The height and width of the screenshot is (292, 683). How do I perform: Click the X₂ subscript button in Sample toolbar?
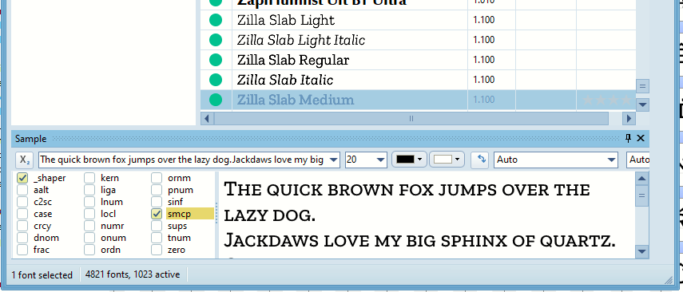pyautogui.click(x=26, y=160)
